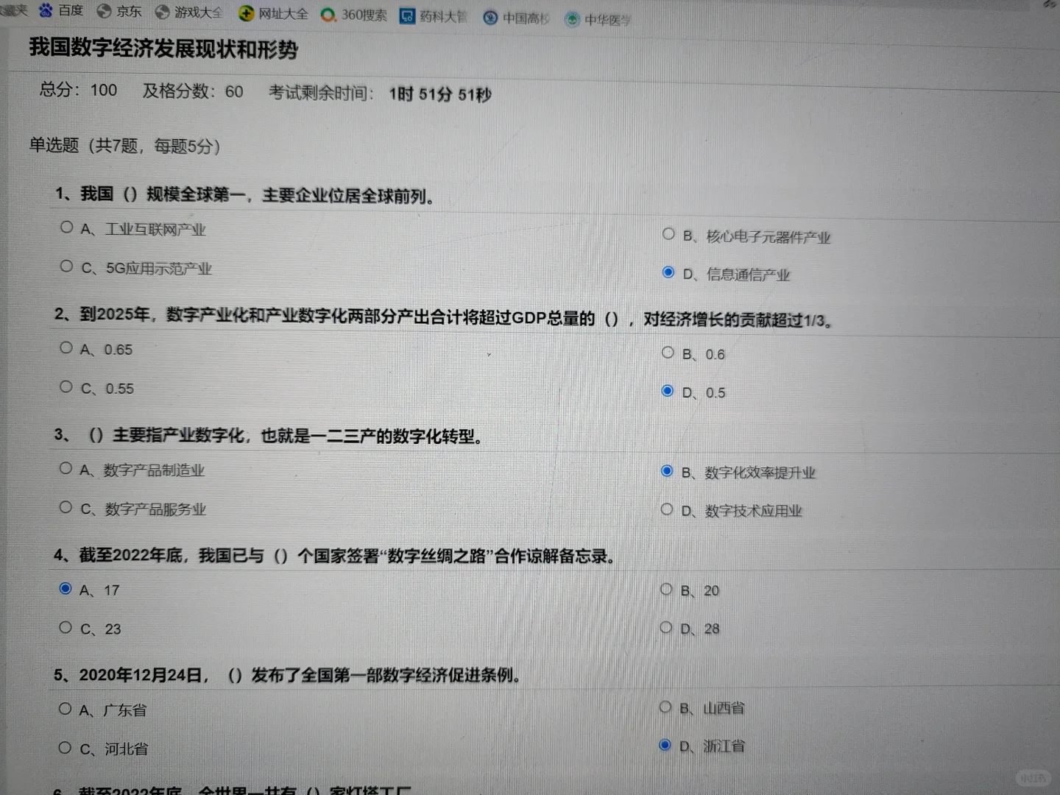Select option B 核心电子元器件产业
Viewport: 1060px width, 795px height.
[668, 234]
